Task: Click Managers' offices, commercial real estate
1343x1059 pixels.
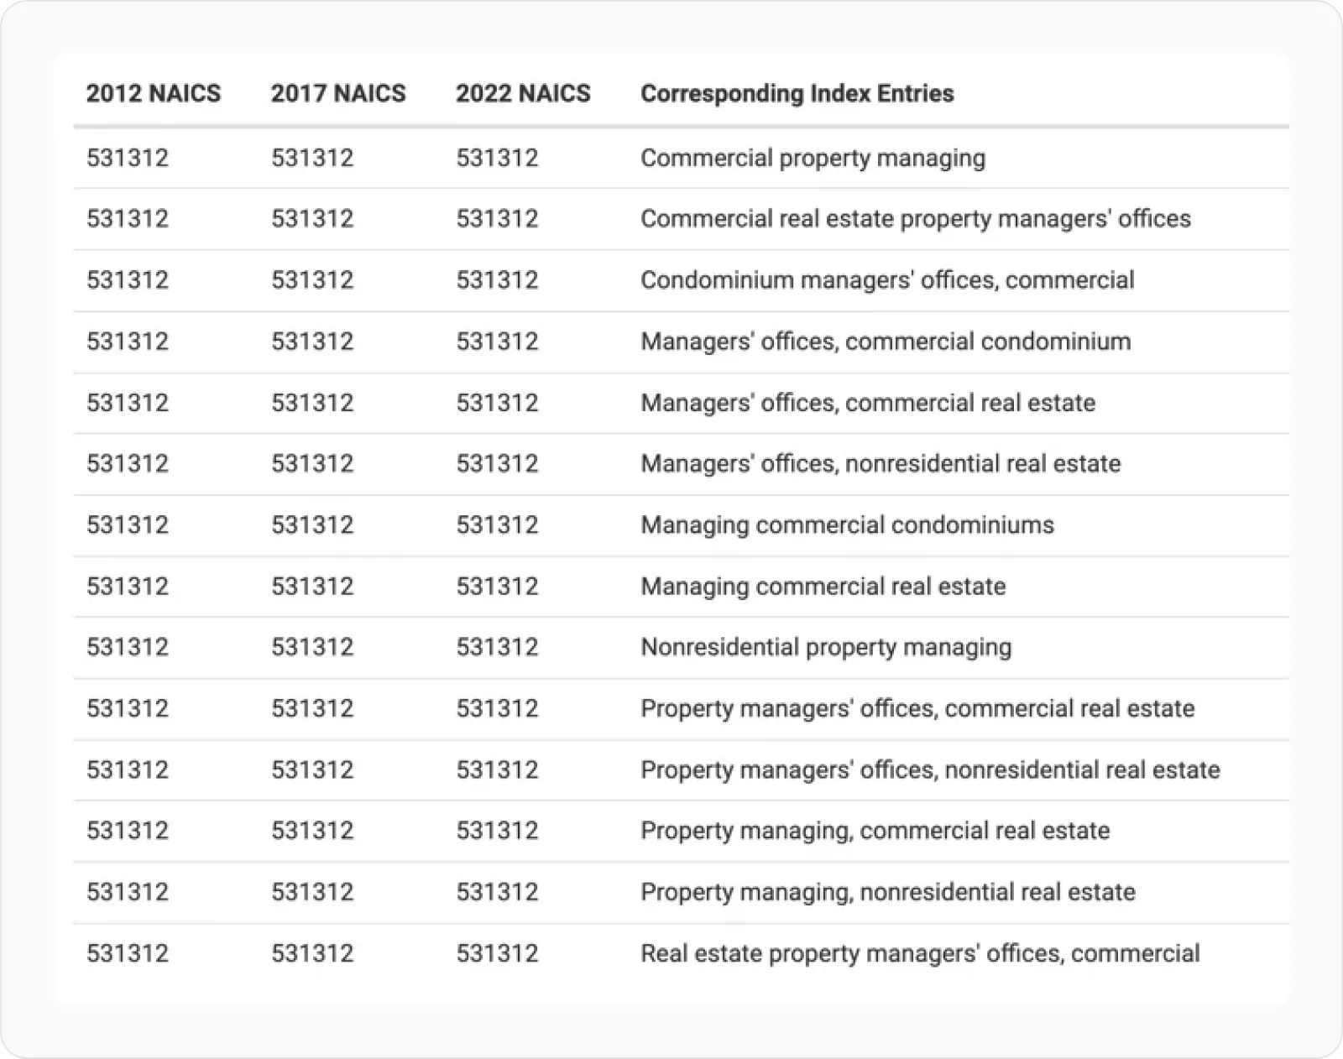Action: (x=867, y=403)
